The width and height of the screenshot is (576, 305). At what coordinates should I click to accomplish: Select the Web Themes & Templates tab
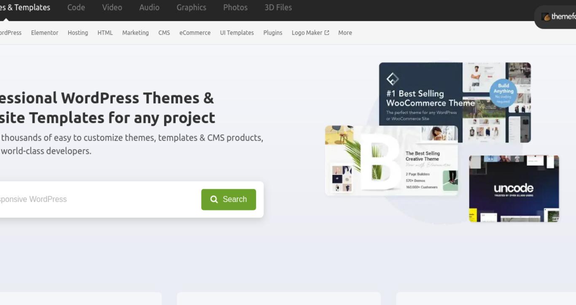pyautogui.click(x=25, y=8)
